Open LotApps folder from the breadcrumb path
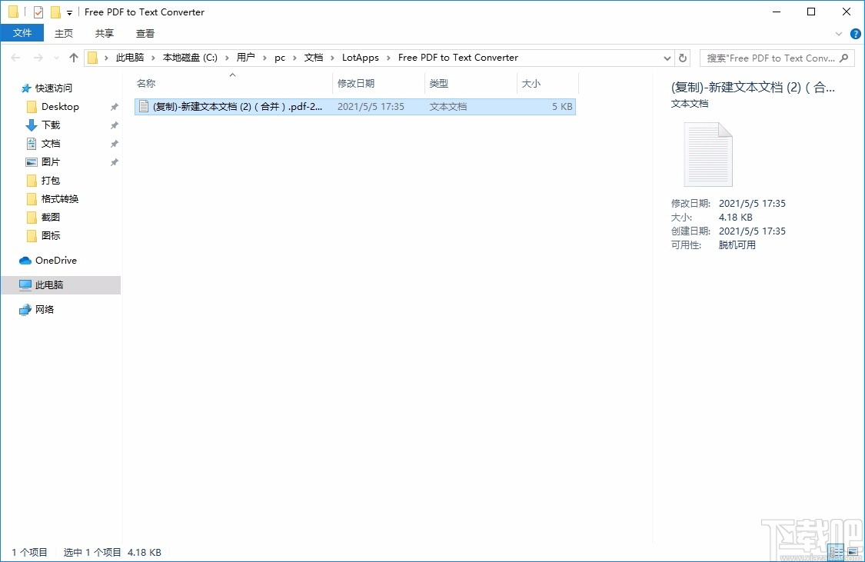Image resolution: width=865 pixels, height=562 pixels. coord(361,57)
